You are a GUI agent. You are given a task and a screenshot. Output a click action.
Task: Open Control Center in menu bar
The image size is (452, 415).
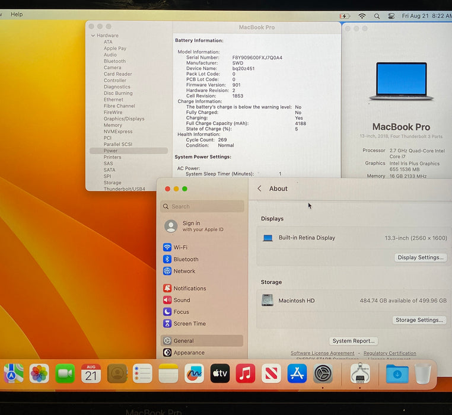[391, 16]
